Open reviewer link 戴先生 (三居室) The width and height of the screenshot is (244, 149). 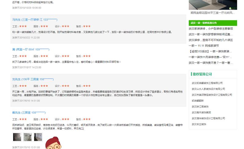(x=29, y=113)
